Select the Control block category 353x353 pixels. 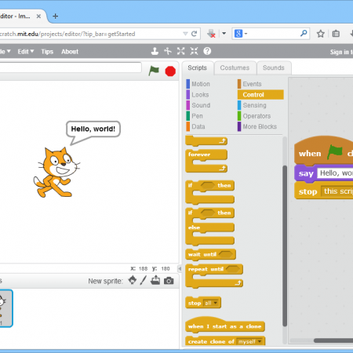click(260, 95)
